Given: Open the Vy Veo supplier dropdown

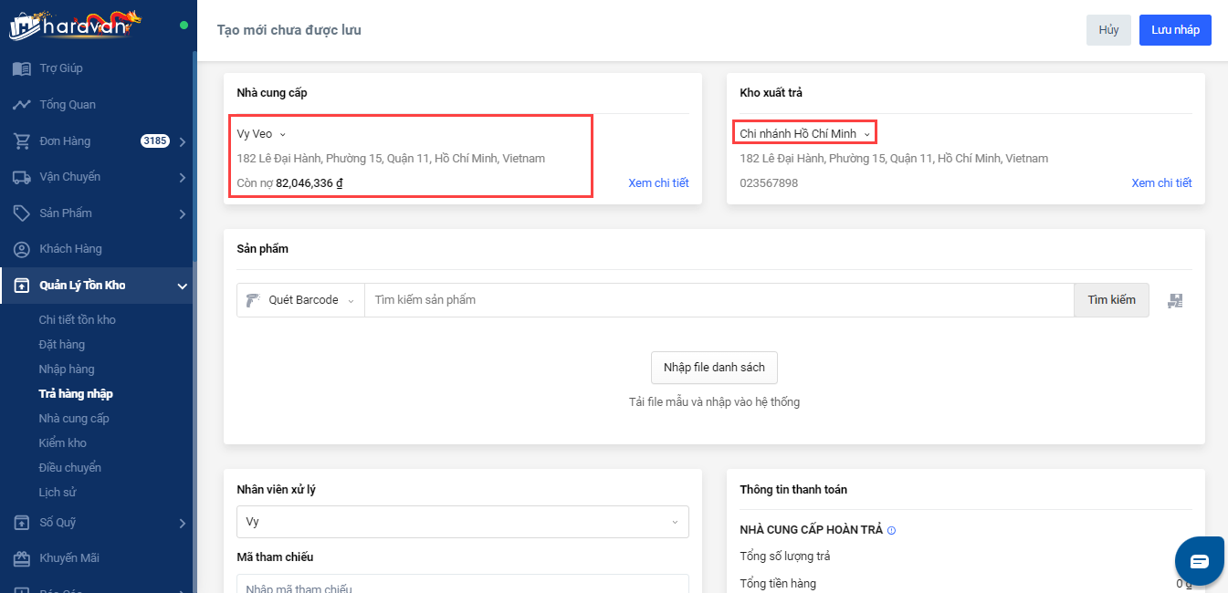Looking at the screenshot, I should pyautogui.click(x=262, y=134).
